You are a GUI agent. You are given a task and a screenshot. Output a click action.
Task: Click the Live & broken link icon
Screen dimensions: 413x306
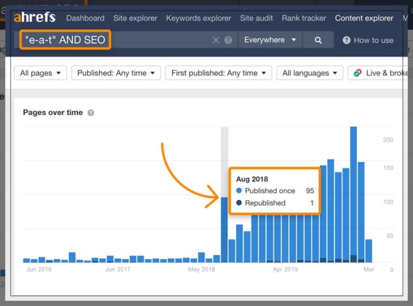click(358, 73)
